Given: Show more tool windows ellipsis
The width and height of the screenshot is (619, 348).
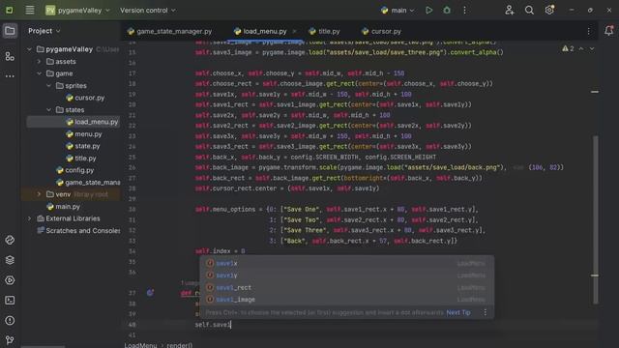Looking at the screenshot, I should (10, 75).
